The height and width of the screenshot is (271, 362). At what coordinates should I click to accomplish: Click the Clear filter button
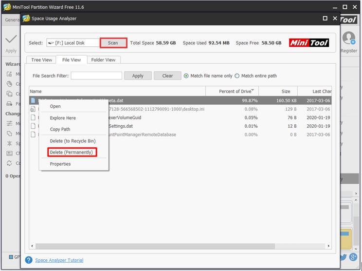coord(167,76)
